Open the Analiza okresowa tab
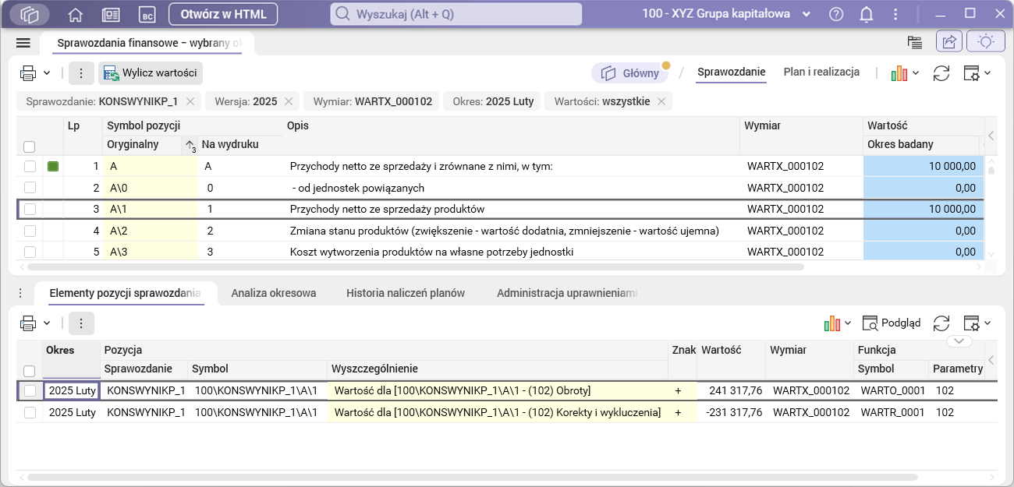Screen dimensions: 1014x487 [x=273, y=293]
